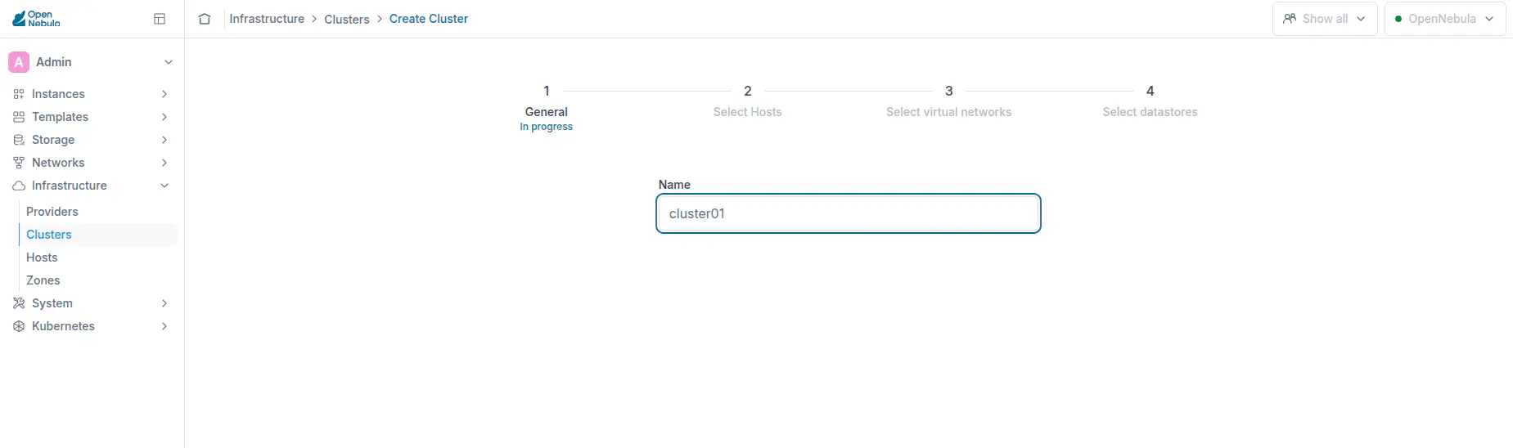Toggle the sidebar collapse icon
Image resolution: width=1513 pixels, height=448 pixels.
[x=160, y=19]
